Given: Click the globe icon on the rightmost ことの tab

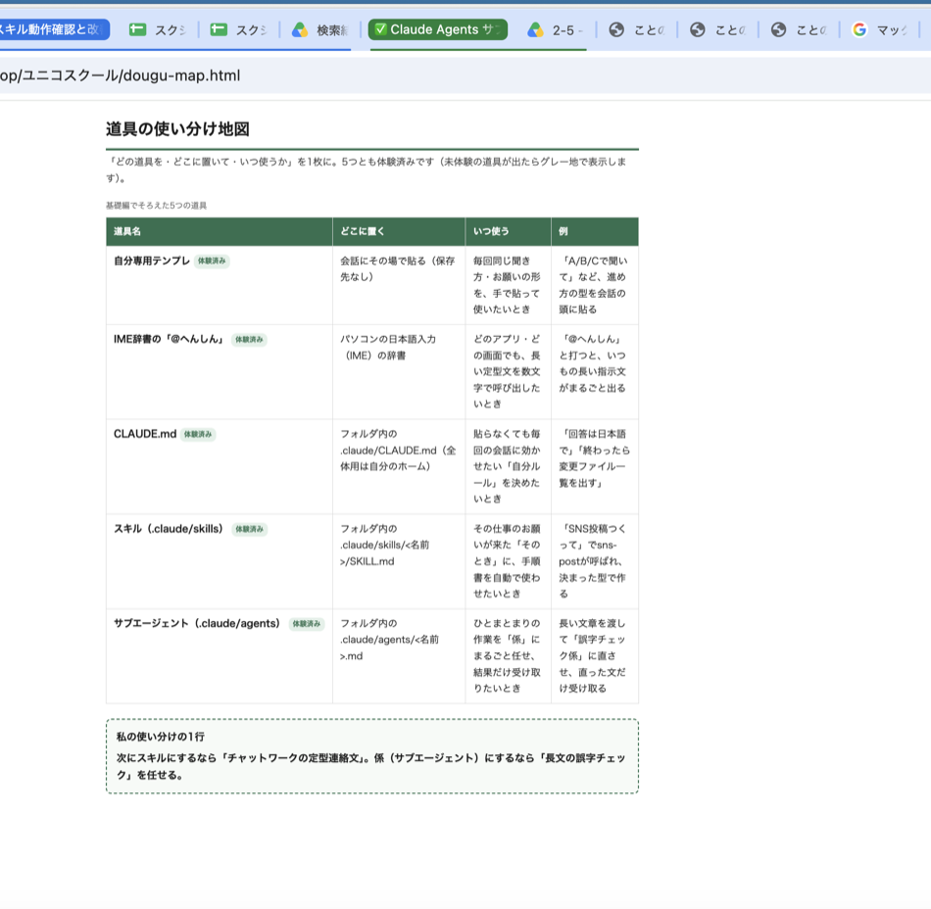Looking at the screenshot, I should tap(778, 29).
